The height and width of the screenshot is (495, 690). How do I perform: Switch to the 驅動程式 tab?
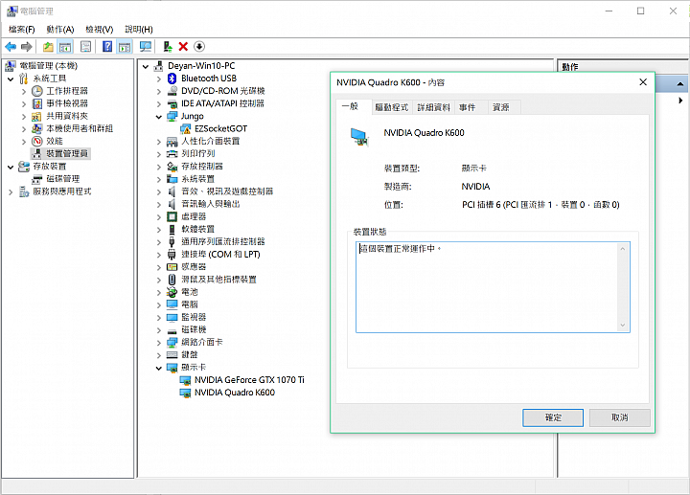[x=392, y=107]
